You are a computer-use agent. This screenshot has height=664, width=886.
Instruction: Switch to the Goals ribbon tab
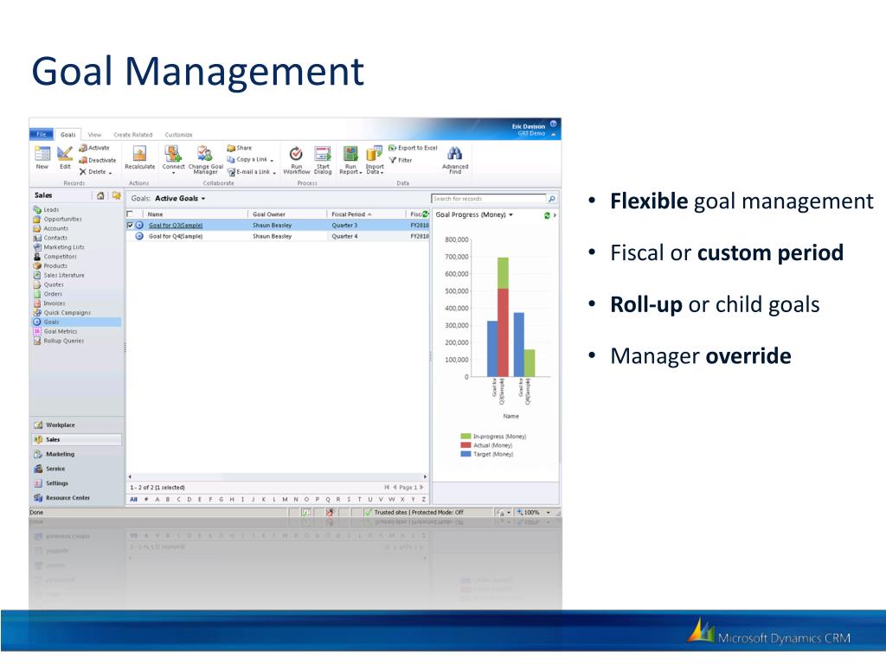[x=67, y=134]
